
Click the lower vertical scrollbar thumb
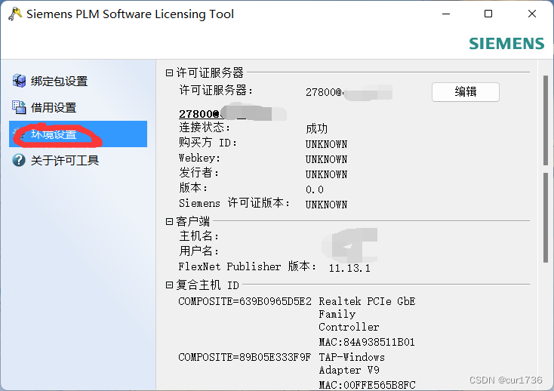point(546,217)
